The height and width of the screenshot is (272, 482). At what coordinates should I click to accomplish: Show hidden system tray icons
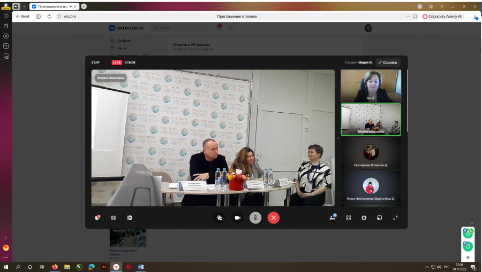[x=427, y=267]
